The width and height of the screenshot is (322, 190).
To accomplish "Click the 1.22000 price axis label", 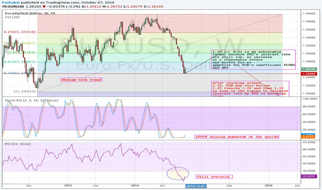I will 309,86.
